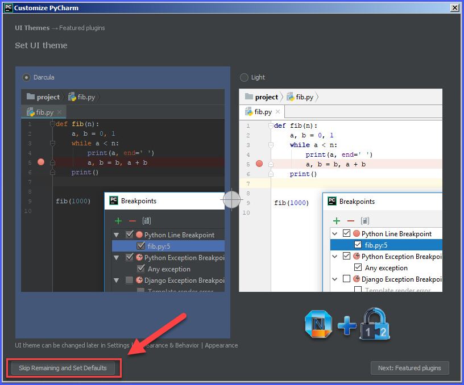Collapse the Django Exception Breakpoint node in Darcula

(117, 281)
